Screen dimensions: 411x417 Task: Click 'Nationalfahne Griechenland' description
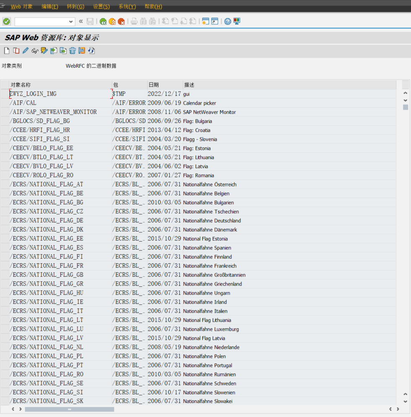pos(212,284)
